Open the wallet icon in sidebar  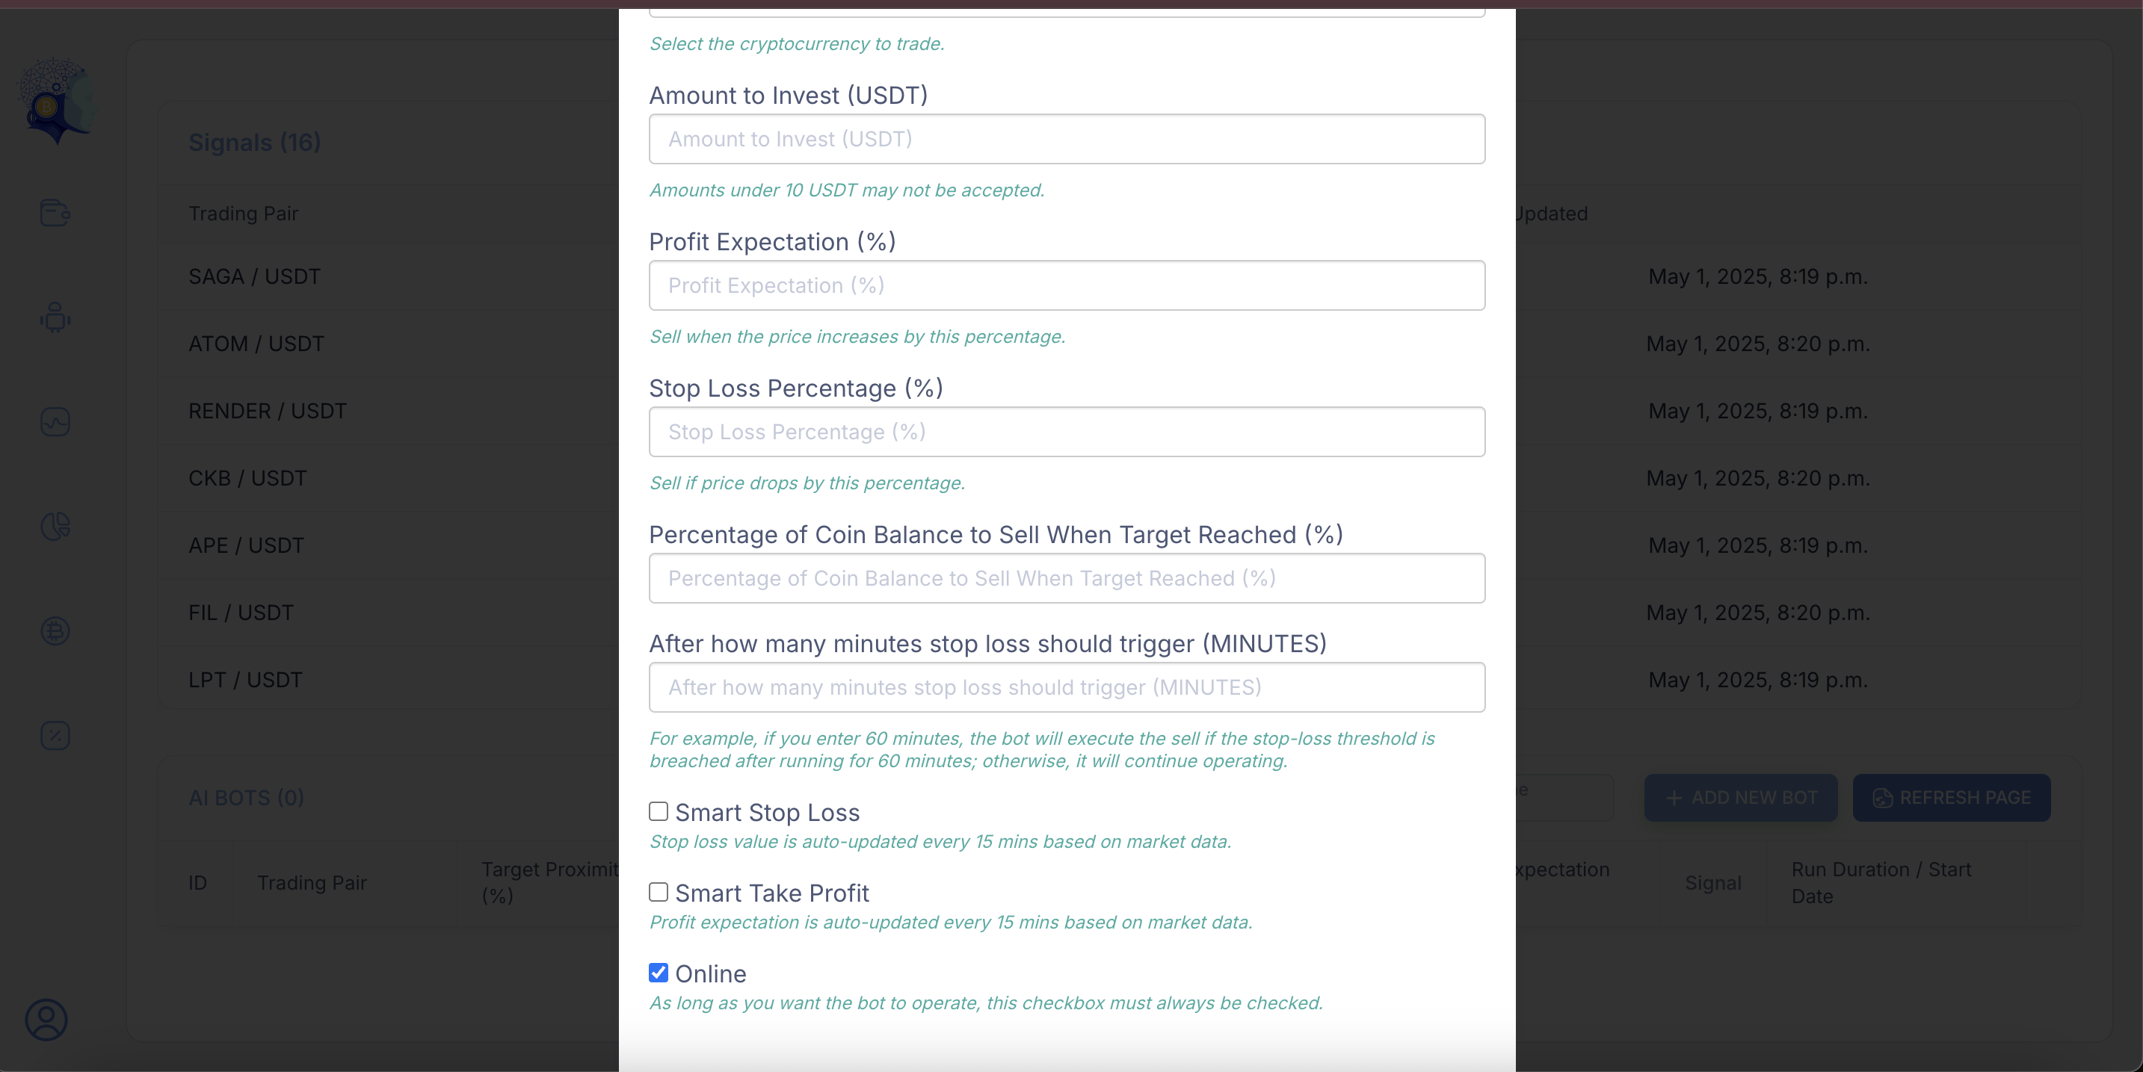pos(55,213)
